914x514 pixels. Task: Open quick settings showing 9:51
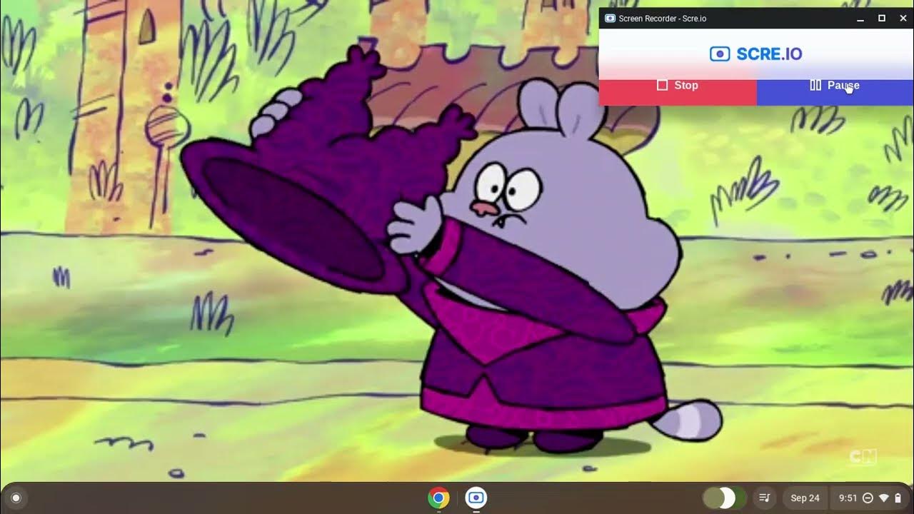coord(869,498)
